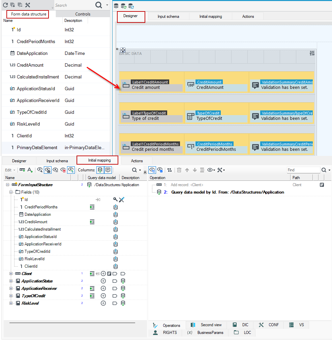Toggle the Description column button

tap(108, 170)
